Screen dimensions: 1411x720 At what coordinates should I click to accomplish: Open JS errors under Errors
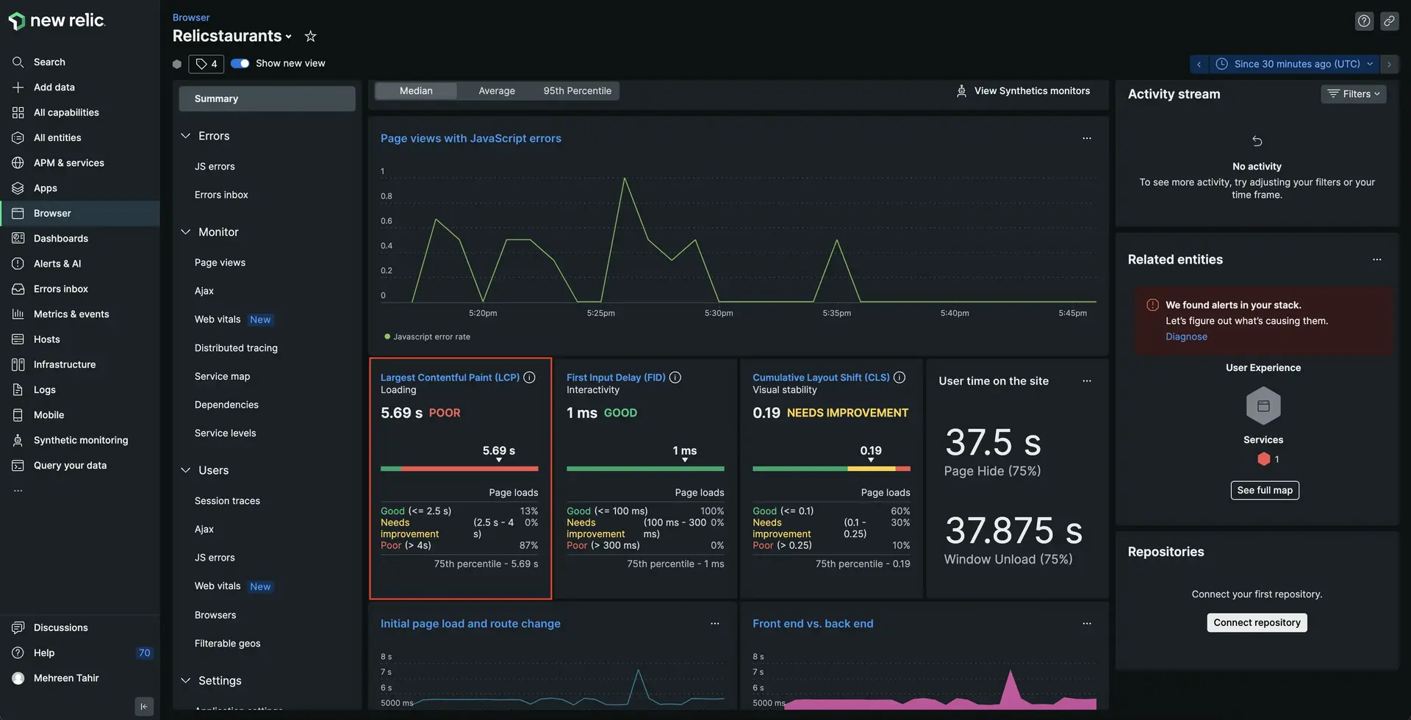click(215, 167)
